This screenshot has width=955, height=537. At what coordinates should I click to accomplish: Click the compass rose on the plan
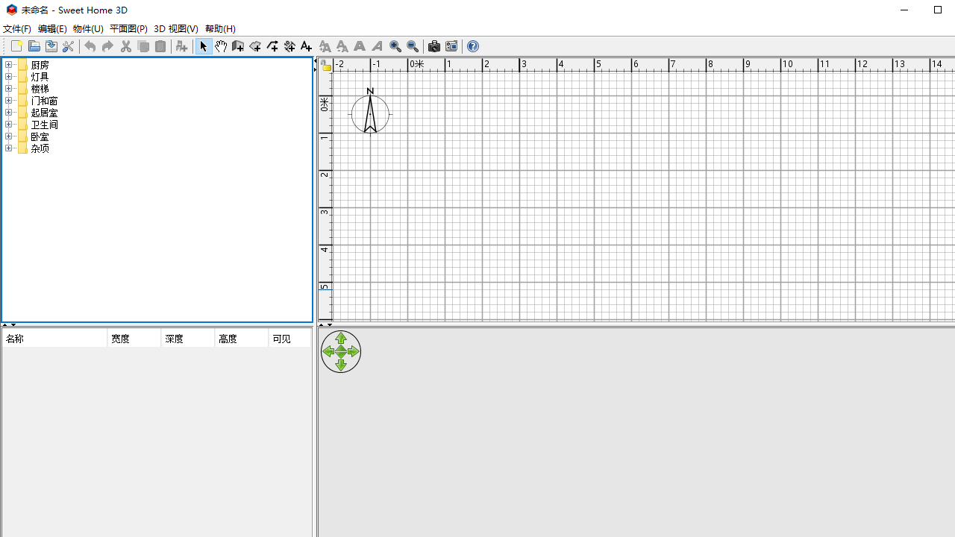click(x=370, y=114)
